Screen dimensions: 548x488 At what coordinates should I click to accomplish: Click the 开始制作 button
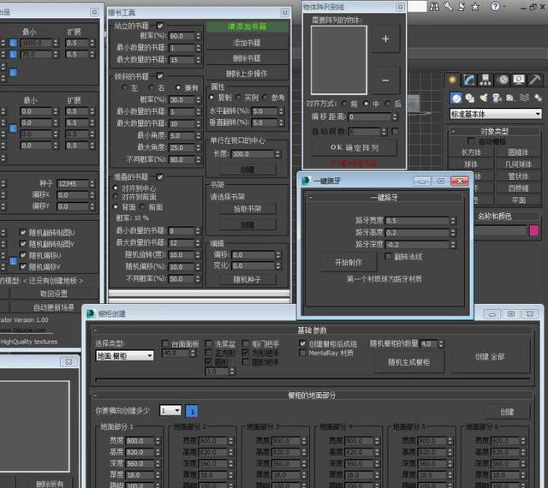coord(348,262)
